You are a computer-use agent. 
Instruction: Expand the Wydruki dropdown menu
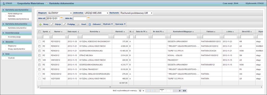click(x=108, y=24)
